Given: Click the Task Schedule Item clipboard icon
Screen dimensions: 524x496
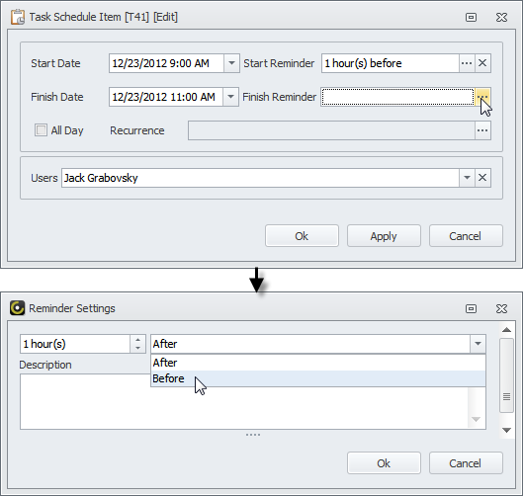Looking at the screenshot, I should tap(18, 17).
